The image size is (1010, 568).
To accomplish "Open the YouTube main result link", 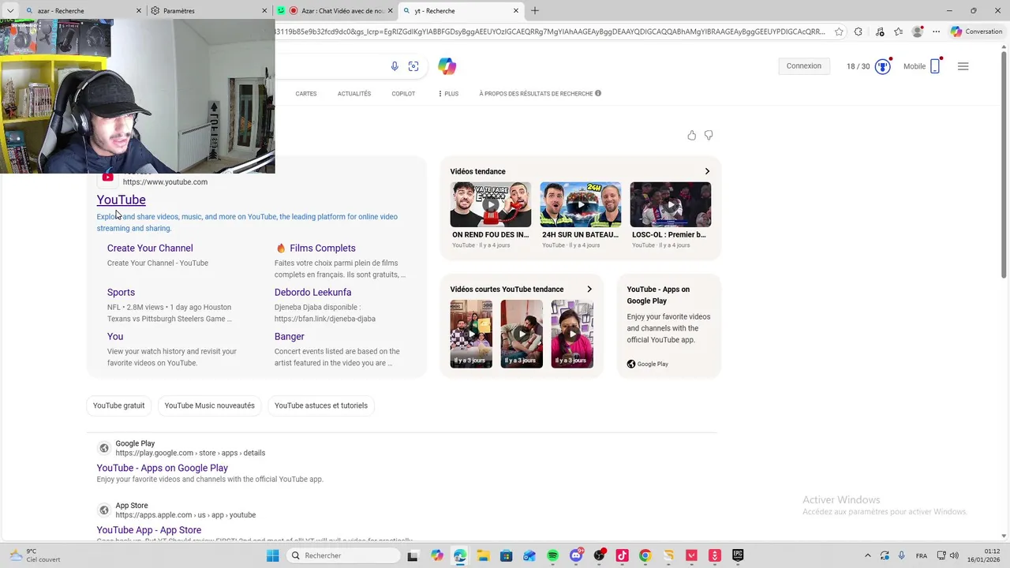I will (x=121, y=200).
